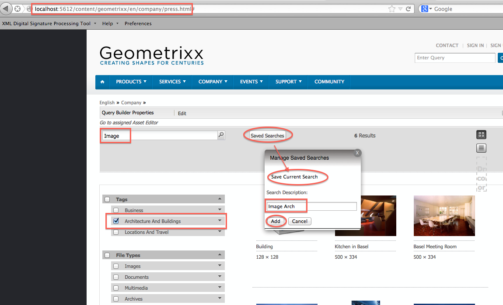Open the Help menu
The image size is (503, 305).
pyautogui.click(x=110, y=24)
